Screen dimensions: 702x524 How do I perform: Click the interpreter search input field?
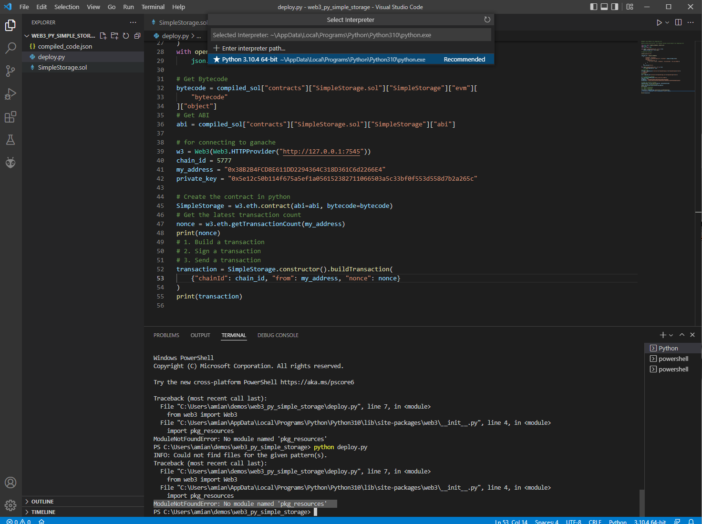pos(351,35)
